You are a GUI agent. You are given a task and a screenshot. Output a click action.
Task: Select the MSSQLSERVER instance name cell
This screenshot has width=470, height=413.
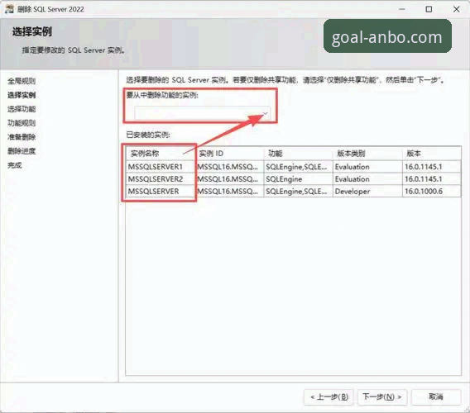click(161, 192)
